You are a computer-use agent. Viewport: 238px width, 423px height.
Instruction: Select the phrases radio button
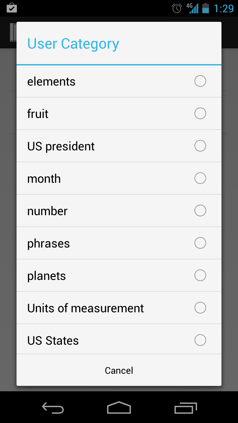pos(200,243)
